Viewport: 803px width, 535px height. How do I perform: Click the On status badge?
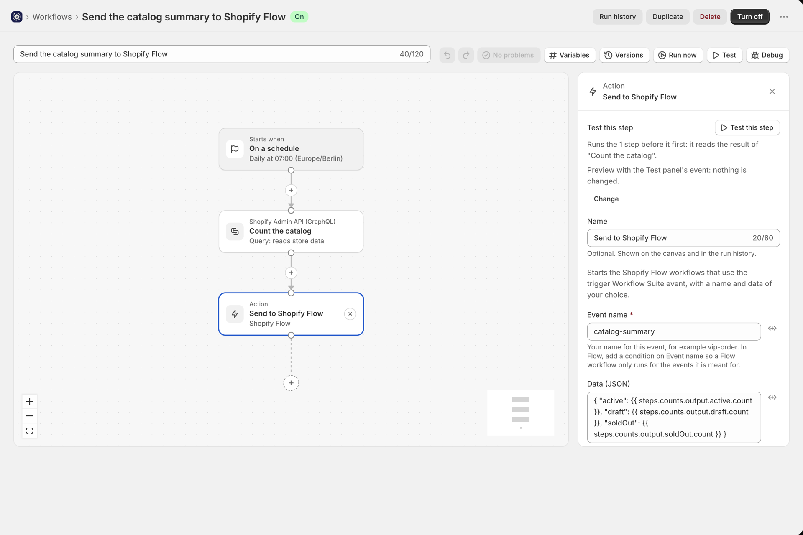(299, 17)
